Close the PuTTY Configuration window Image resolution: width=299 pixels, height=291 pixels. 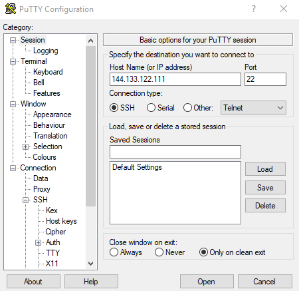click(x=284, y=9)
